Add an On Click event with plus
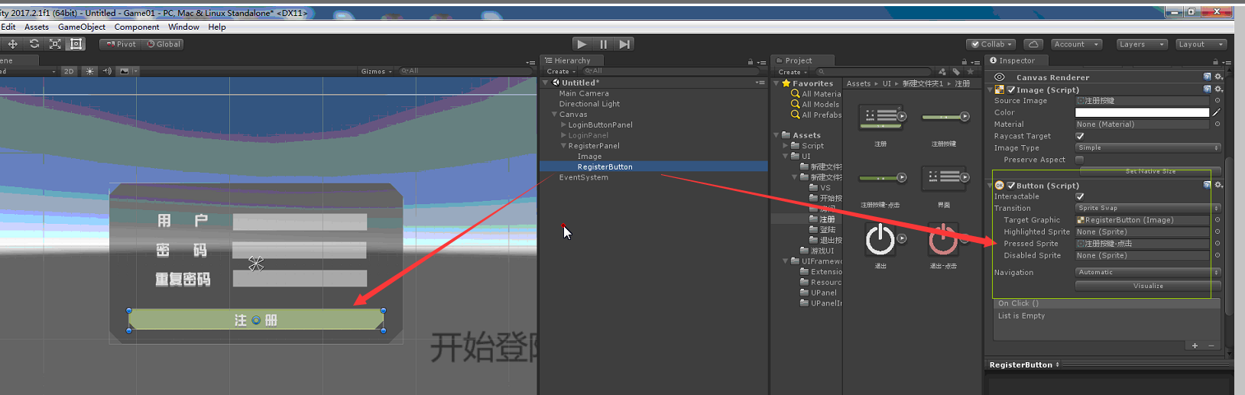1245x395 pixels. [x=1195, y=345]
